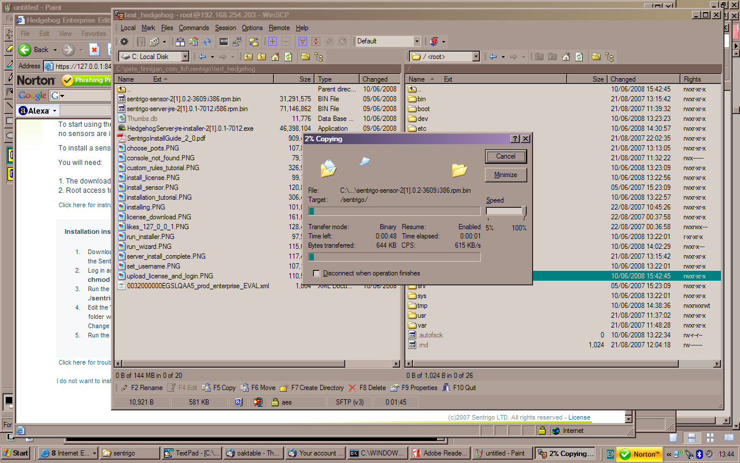
Task: Click F2 Rename in bottom toolbar
Action: [142, 388]
